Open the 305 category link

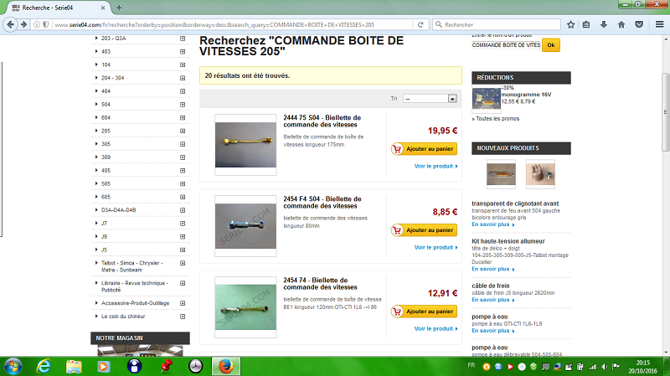tap(106, 144)
